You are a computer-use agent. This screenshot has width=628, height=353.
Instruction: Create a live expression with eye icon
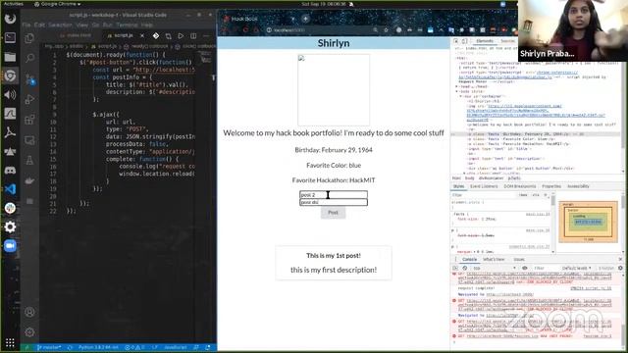point(524,268)
